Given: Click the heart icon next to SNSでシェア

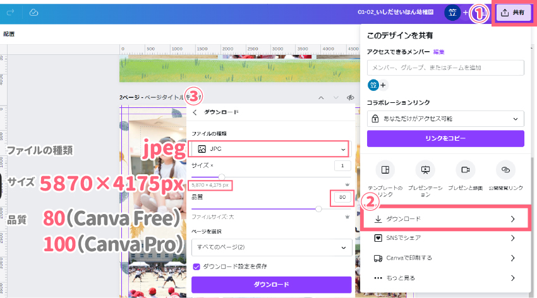Looking at the screenshot, I should click(x=378, y=238).
